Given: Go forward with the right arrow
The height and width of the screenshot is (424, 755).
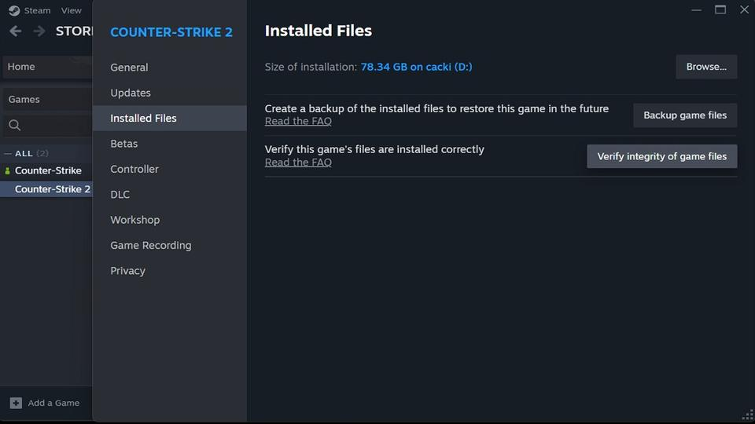Looking at the screenshot, I should point(39,31).
